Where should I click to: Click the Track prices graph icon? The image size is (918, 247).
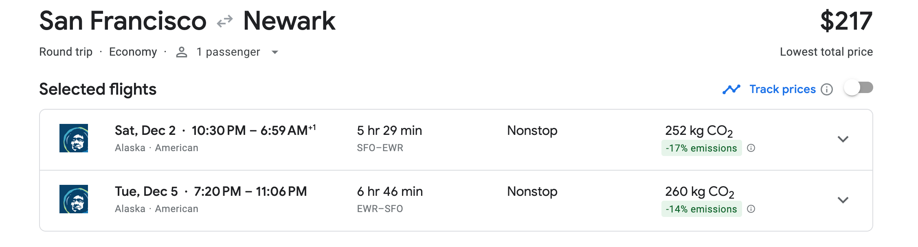pyautogui.click(x=731, y=89)
